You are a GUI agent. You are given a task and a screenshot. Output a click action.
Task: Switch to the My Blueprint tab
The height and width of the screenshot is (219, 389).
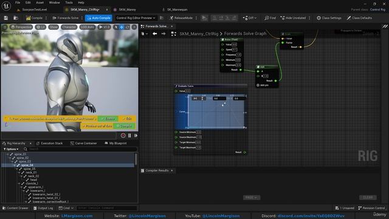coord(115,144)
